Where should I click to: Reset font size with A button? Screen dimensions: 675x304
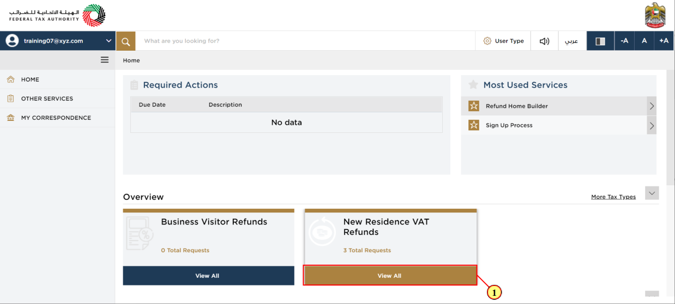coord(644,41)
